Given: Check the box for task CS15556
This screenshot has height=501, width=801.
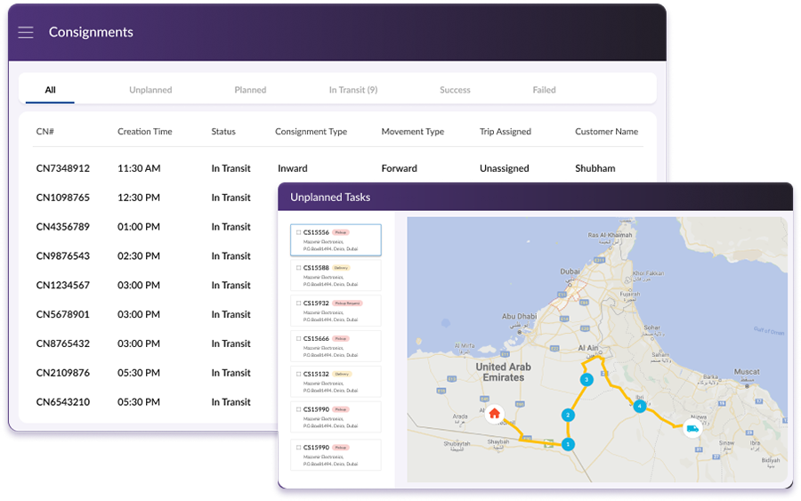Looking at the screenshot, I should click(299, 232).
